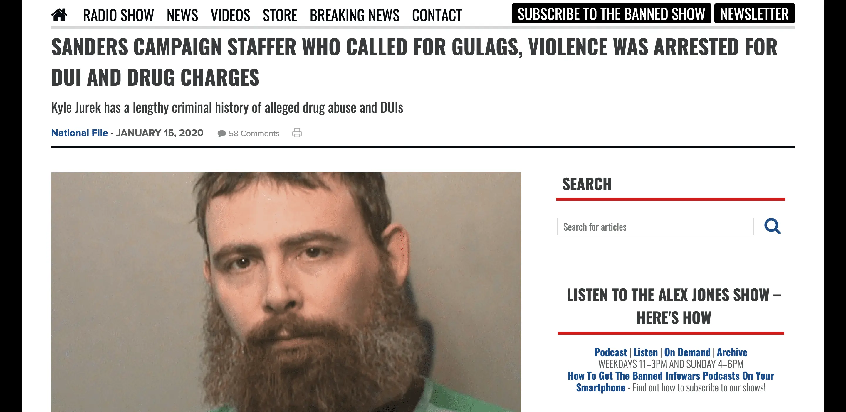Go to the home page via house icon

click(x=59, y=15)
